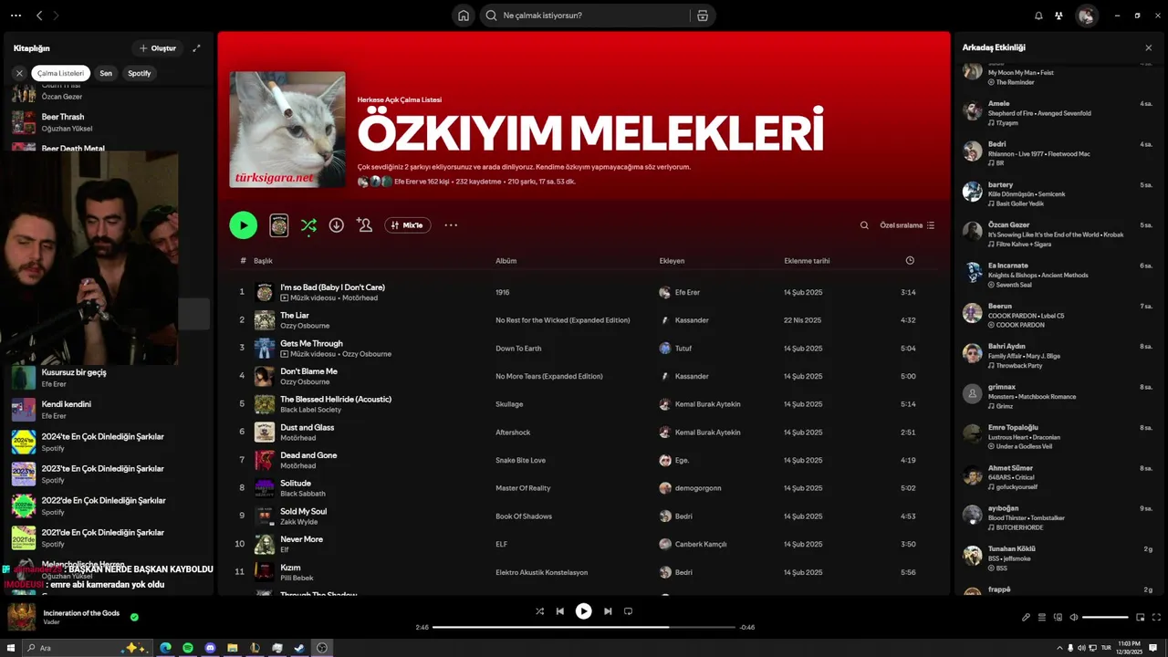This screenshot has height=657, width=1168.
Task: Seek on the playback progress bar
Action: 584,627
